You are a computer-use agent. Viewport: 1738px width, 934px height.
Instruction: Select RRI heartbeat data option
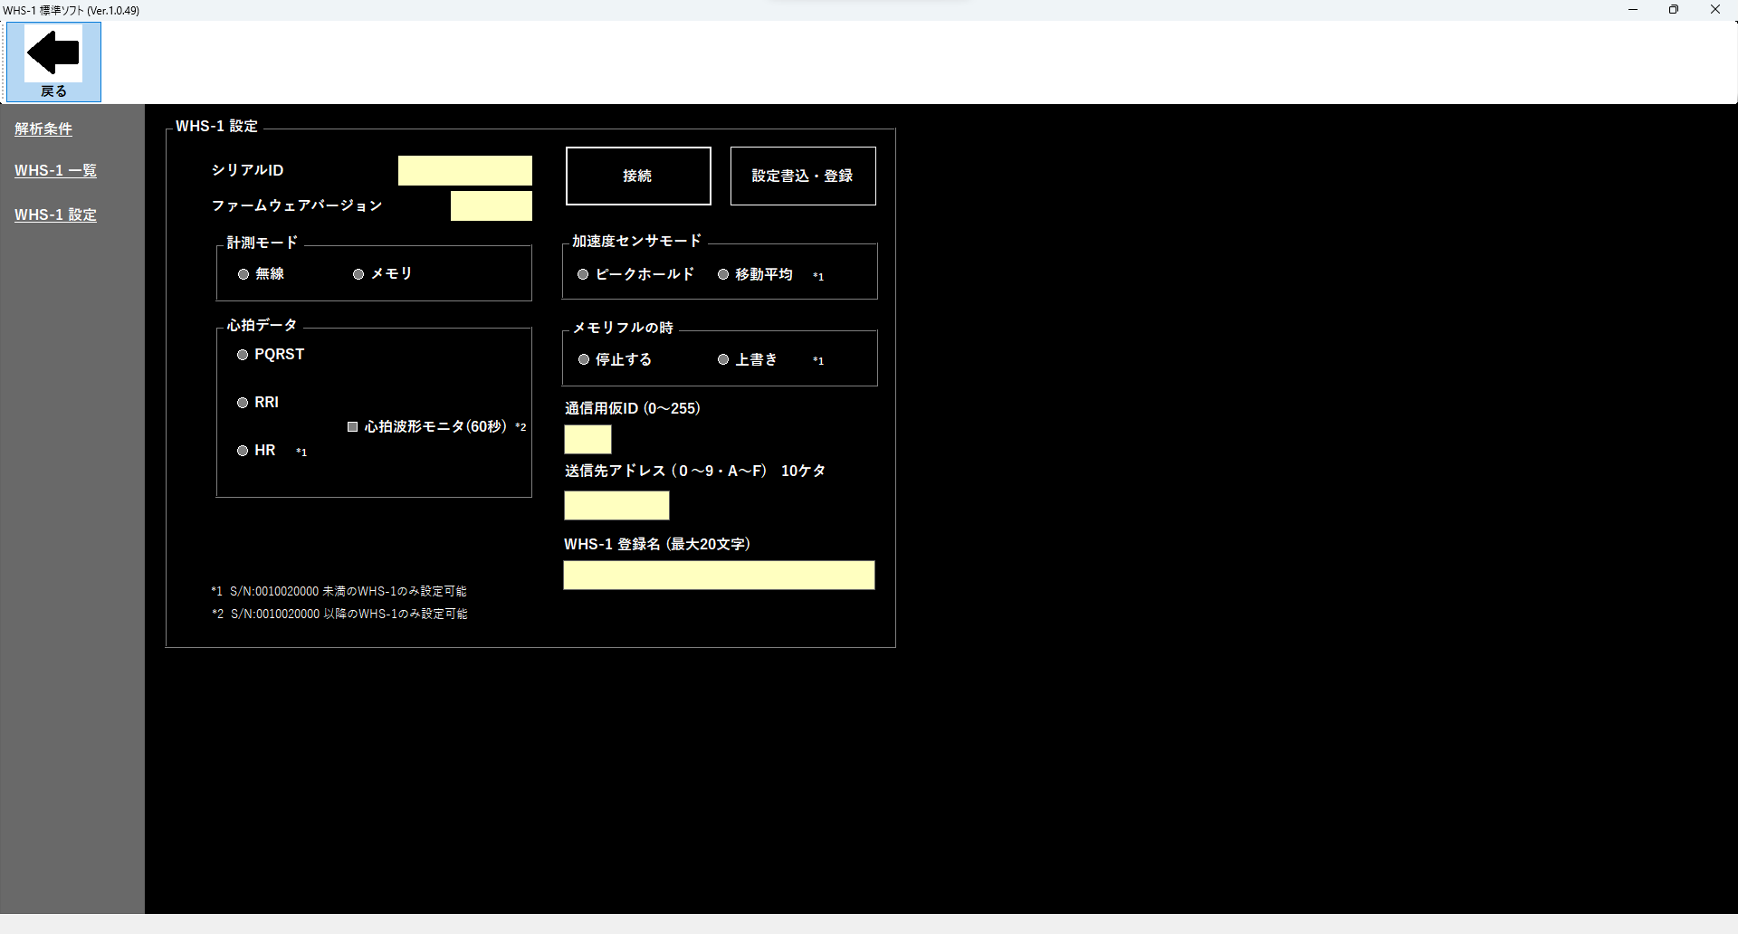point(243,403)
